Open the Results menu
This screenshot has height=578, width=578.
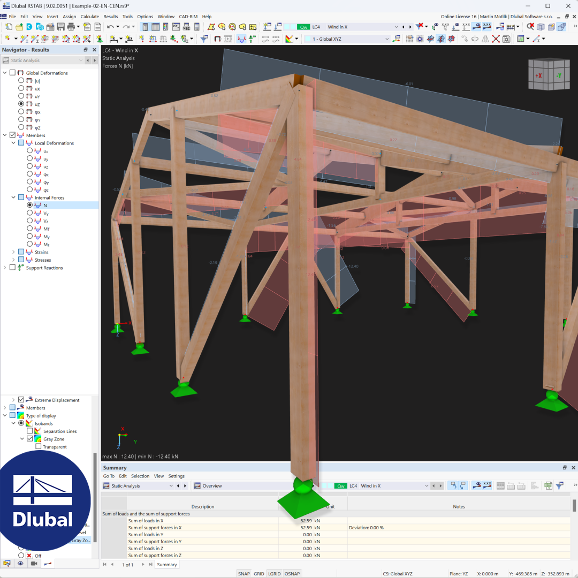[110, 16]
